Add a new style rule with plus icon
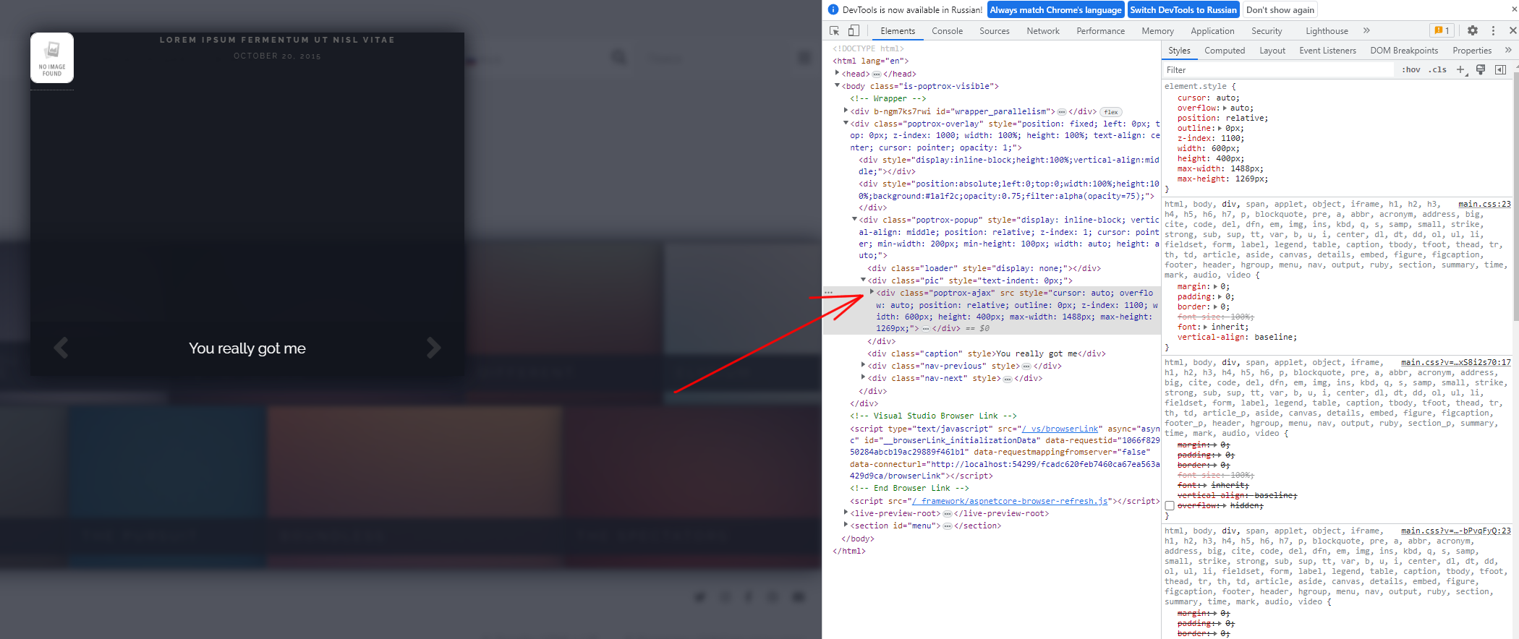 tap(1460, 69)
